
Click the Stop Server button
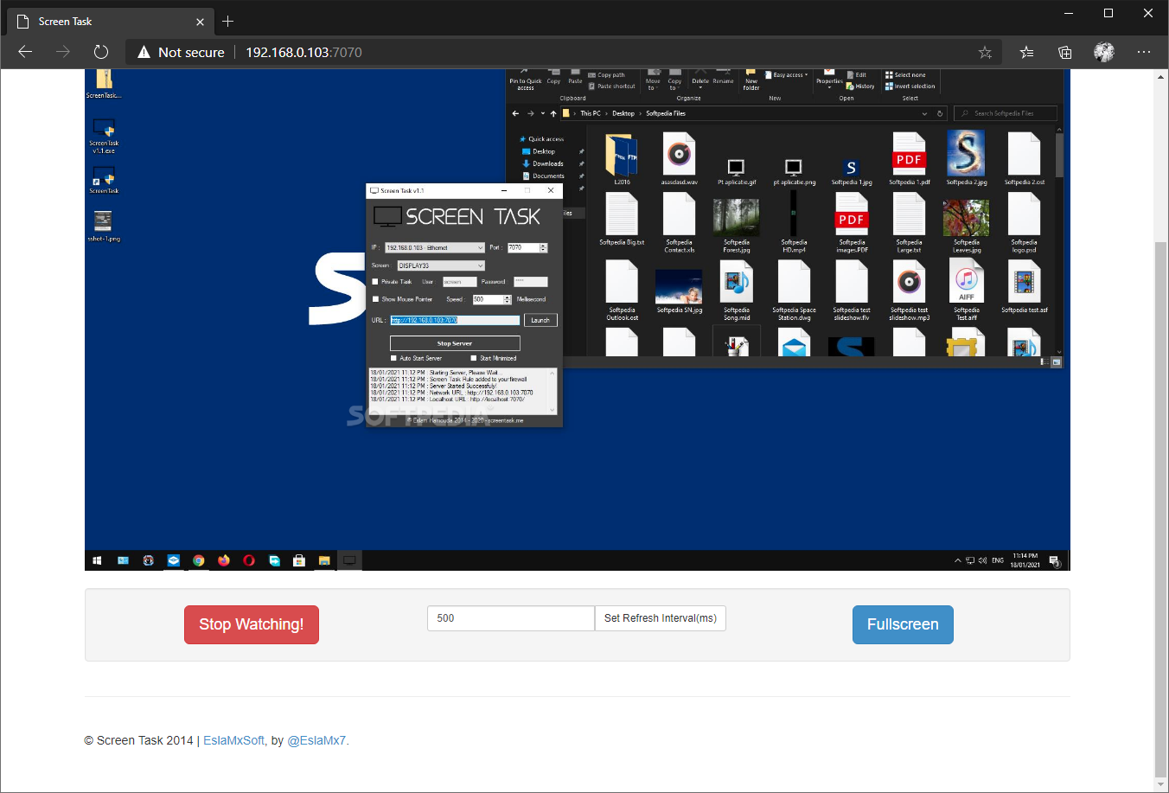point(455,343)
